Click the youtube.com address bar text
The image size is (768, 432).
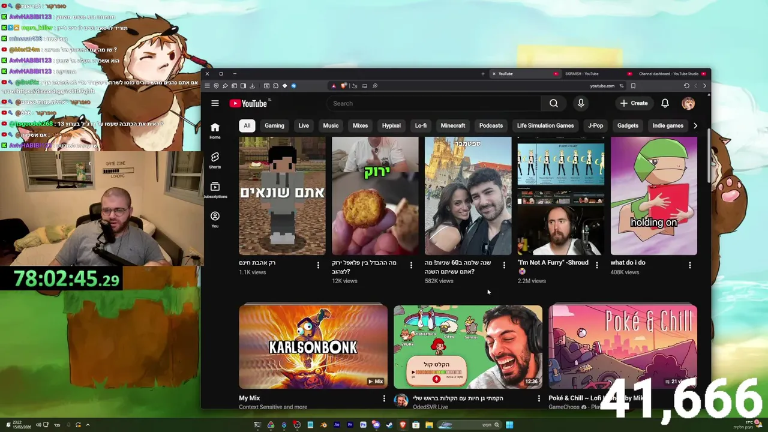tap(602, 86)
